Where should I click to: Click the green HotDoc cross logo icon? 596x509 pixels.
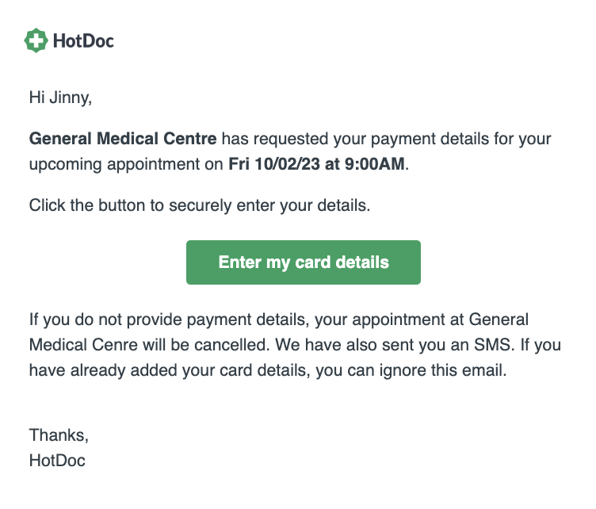(36, 40)
